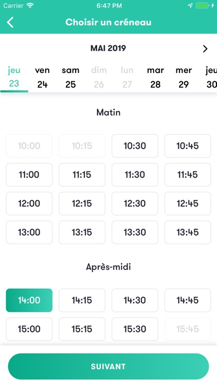217x386 pixels.
Task: Choose Tuesday mar 28 date
Action: tap(155, 77)
